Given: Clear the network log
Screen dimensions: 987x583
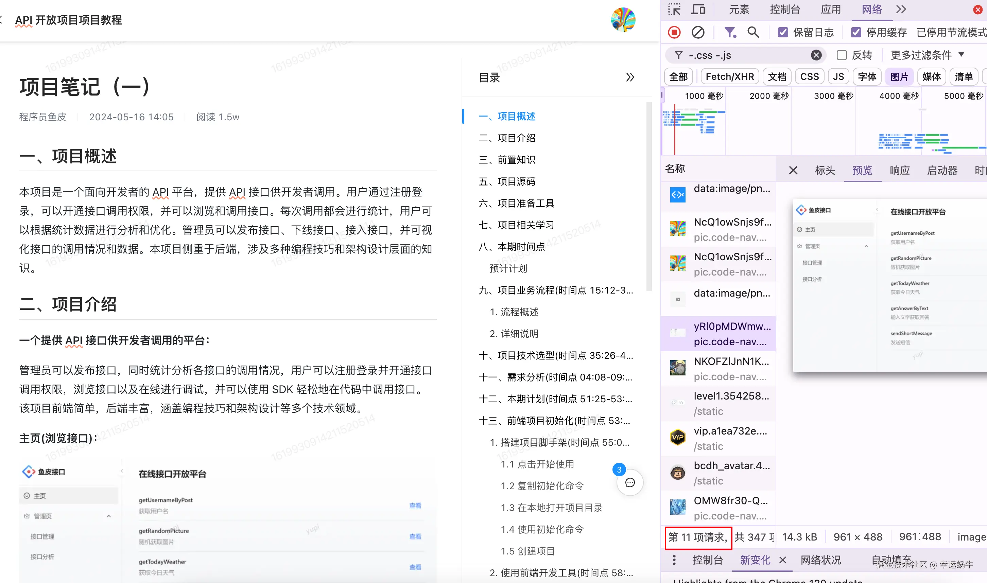Looking at the screenshot, I should (x=698, y=32).
